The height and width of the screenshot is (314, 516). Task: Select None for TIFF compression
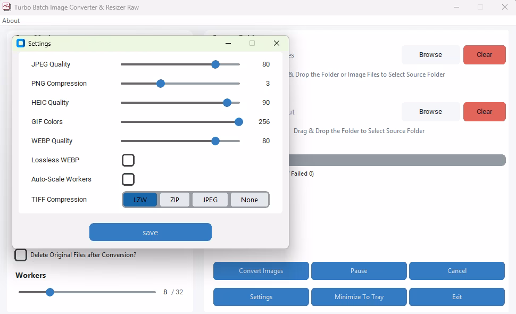pyautogui.click(x=249, y=200)
